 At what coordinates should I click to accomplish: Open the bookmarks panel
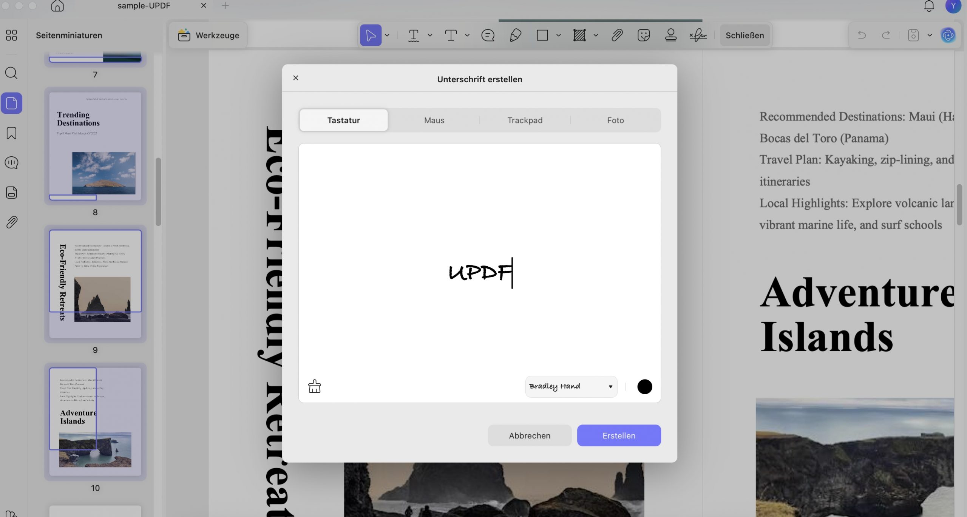tap(11, 133)
